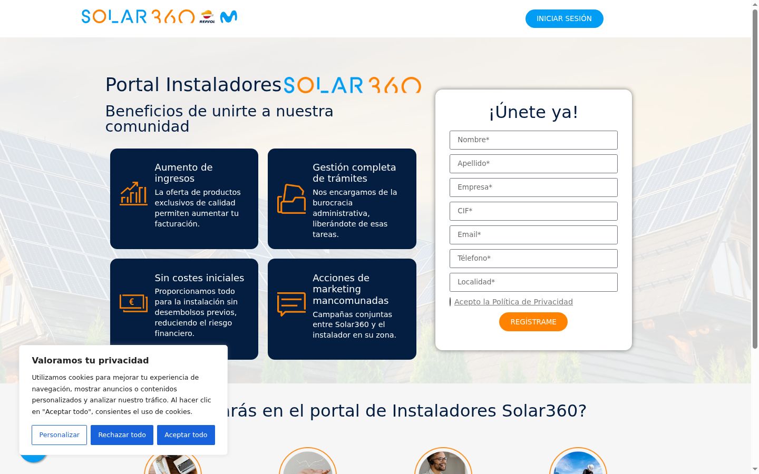Screen dimensions: 759x474
Task: Click the Repsol logo icon
Action: point(207,17)
